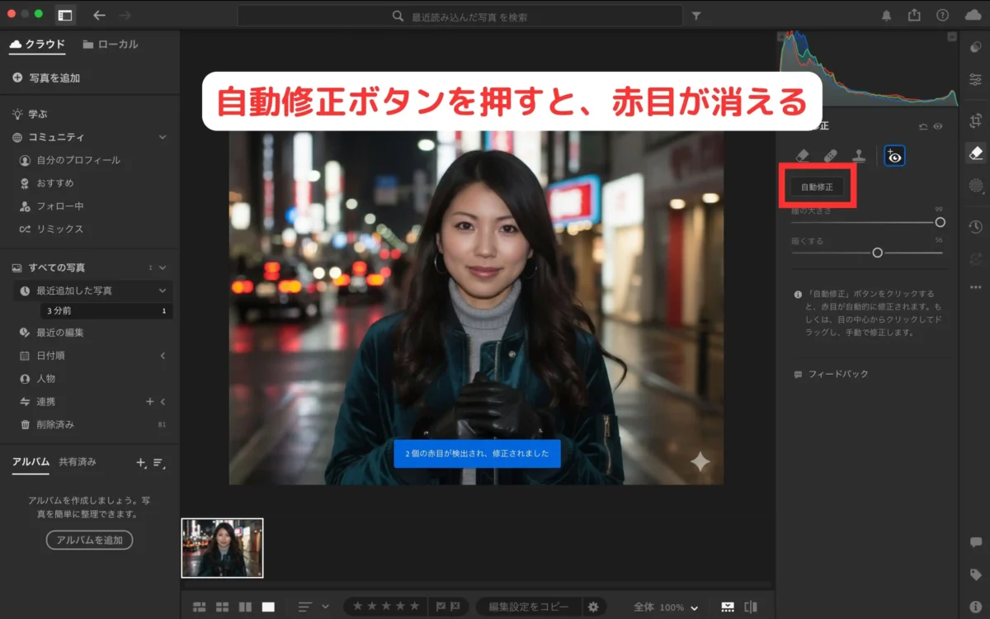Open the masking brush panel
The height and width of the screenshot is (619, 990).
tap(976, 187)
